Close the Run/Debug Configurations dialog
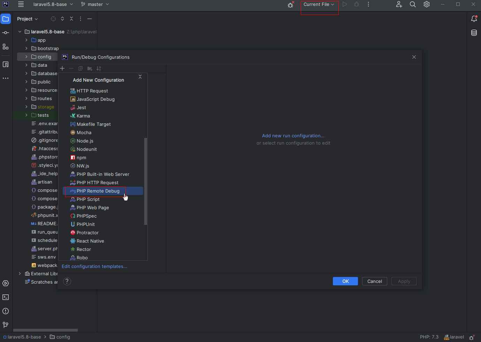Image resolution: width=481 pixels, height=342 pixels. [414, 57]
